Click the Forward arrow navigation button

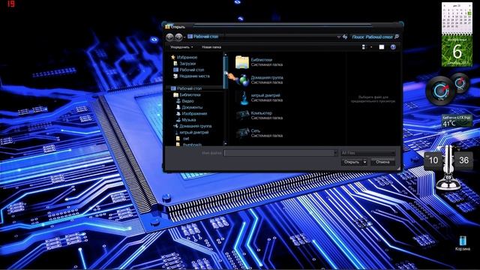click(x=178, y=37)
